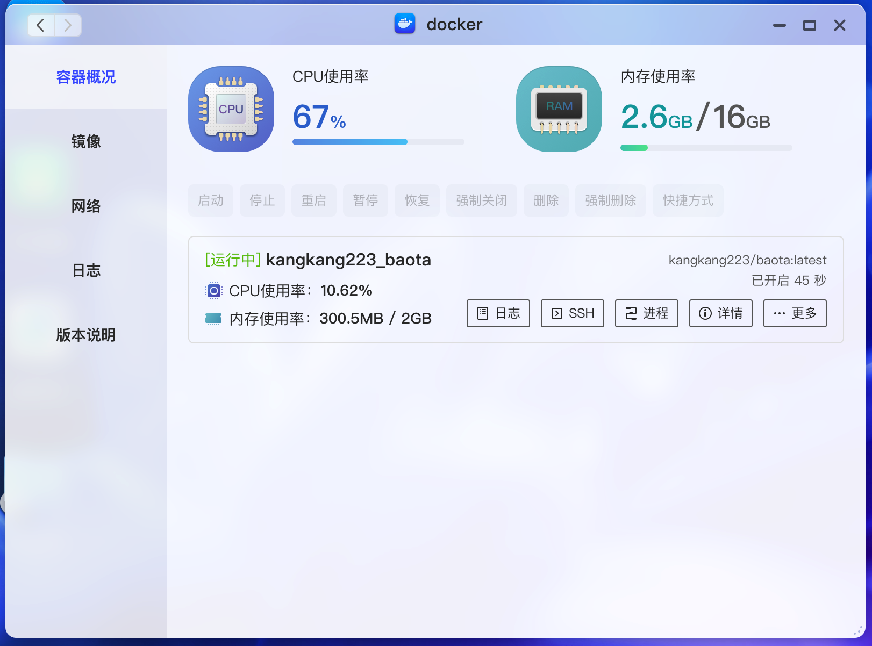Click the 强制关闭 button
Viewport: 872px width, 646px height.
tap(482, 200)
